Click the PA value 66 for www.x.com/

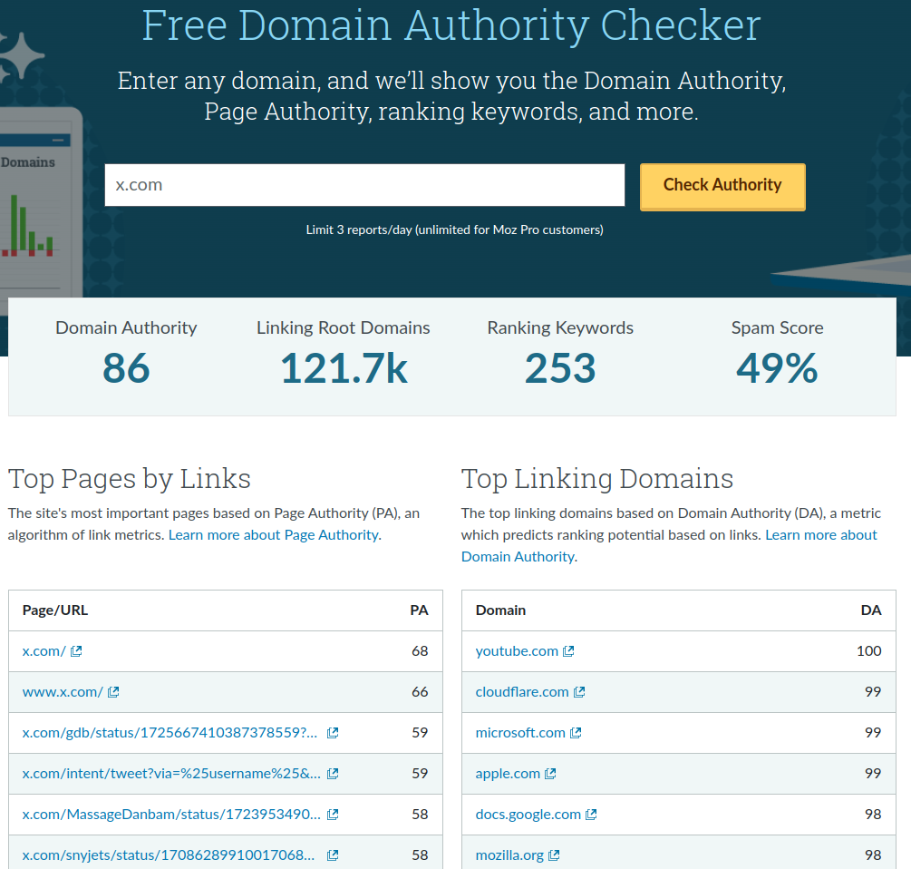click(420, 692)
